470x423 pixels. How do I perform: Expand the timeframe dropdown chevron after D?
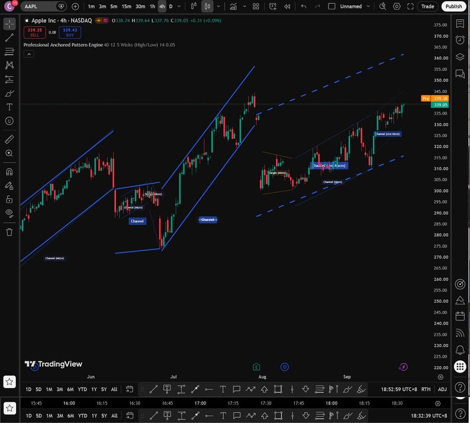[x=179, y=7]
